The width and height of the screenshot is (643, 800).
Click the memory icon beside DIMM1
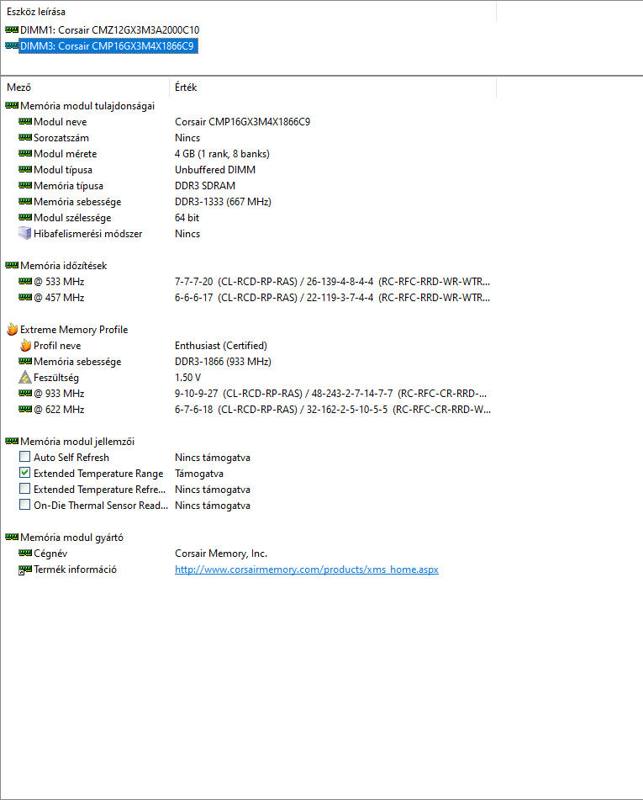click(12, 30)
